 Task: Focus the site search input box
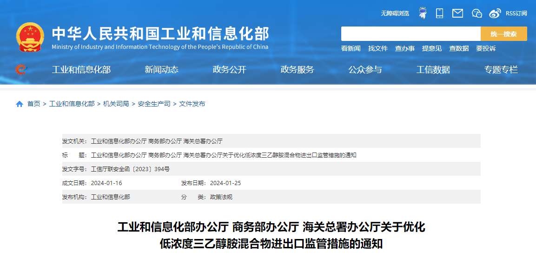click(411, 34)
